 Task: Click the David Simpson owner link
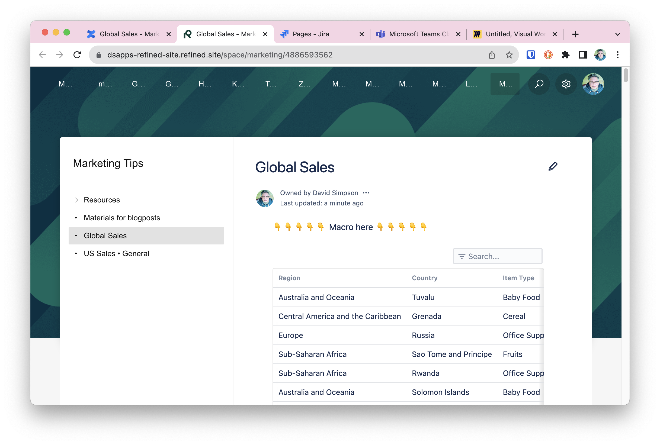335,193
